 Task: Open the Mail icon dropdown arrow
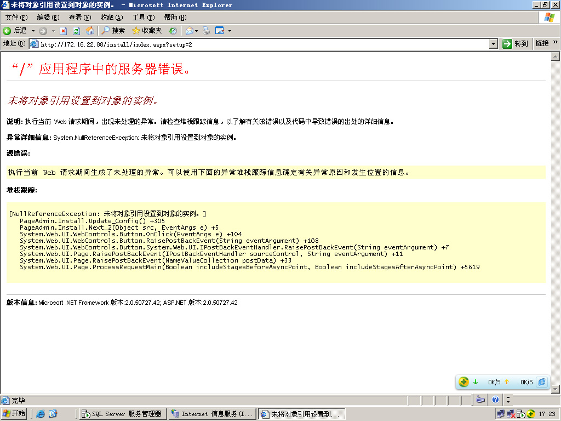click(197, 31)
